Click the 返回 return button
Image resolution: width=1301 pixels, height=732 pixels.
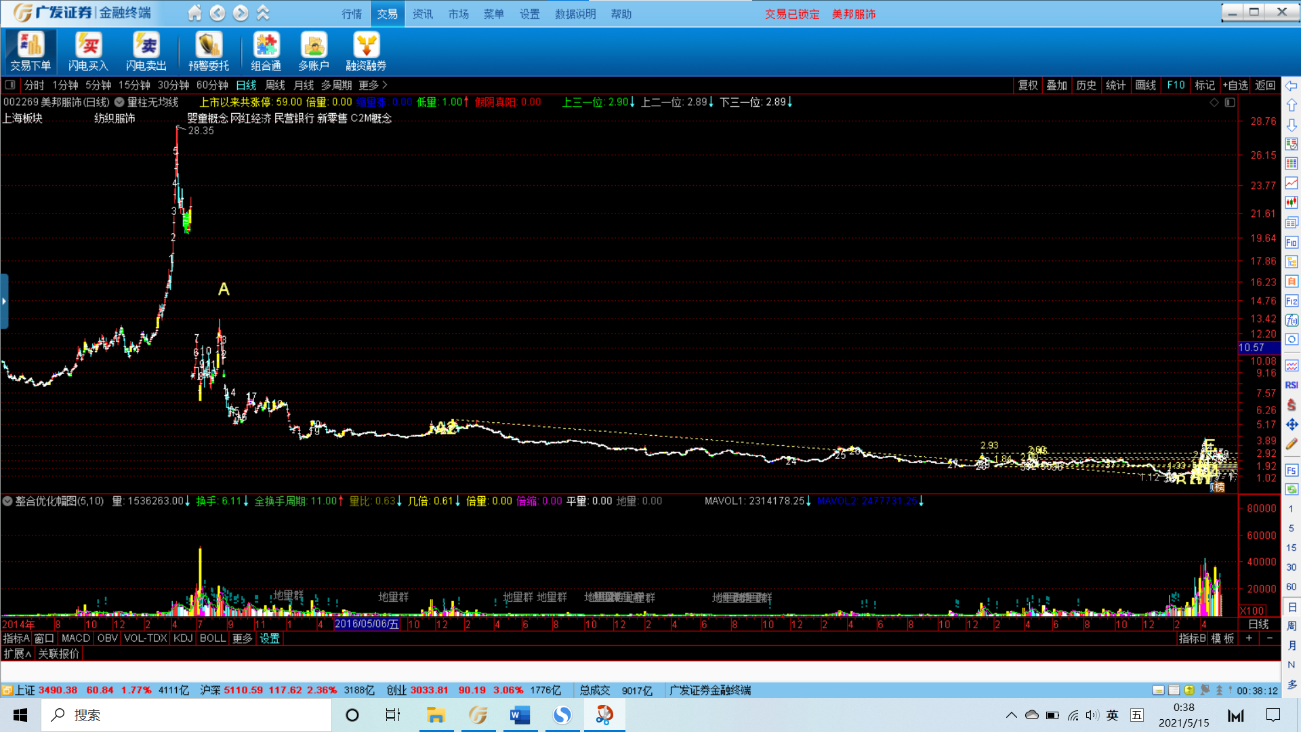tap(1264, 85)
